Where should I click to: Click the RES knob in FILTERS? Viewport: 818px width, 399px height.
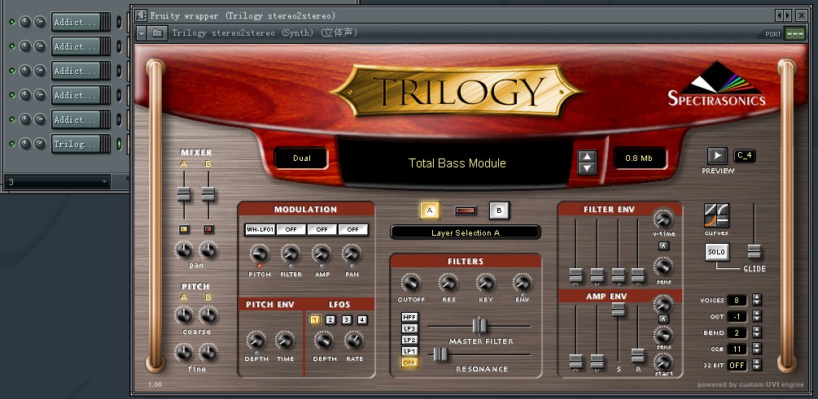[448, 283]
